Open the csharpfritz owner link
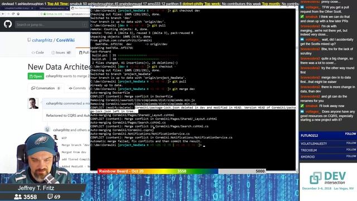This screenshot has width=357, height=201. coord(42,40)
